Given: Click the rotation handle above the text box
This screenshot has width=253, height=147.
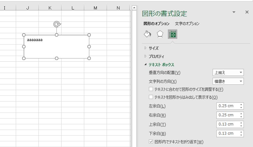Looking at the screenshot, I should coord(57,24).
